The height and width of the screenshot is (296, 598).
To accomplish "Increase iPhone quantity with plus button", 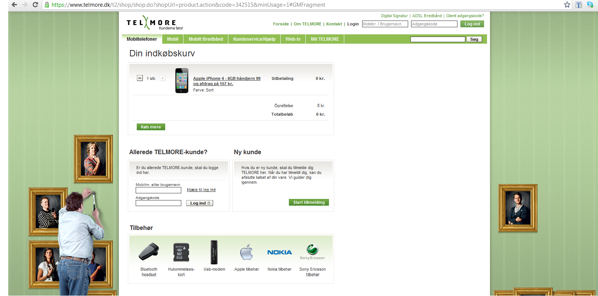I will pyautogui.click(x=163, y=78).
